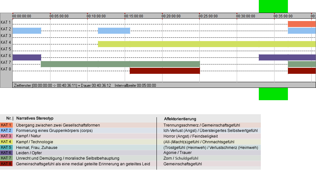Select the 'Kampf / Natur' legend entry

[x=28, y=136]
